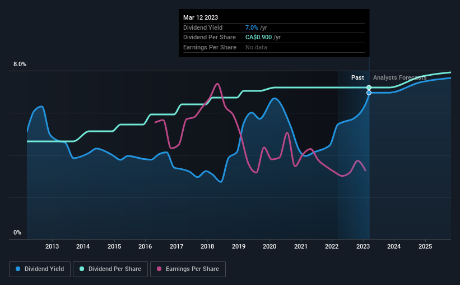Click the 7.0% dividend yield value in tooltip
The image size is (460, 285).
tap(252, 27)
